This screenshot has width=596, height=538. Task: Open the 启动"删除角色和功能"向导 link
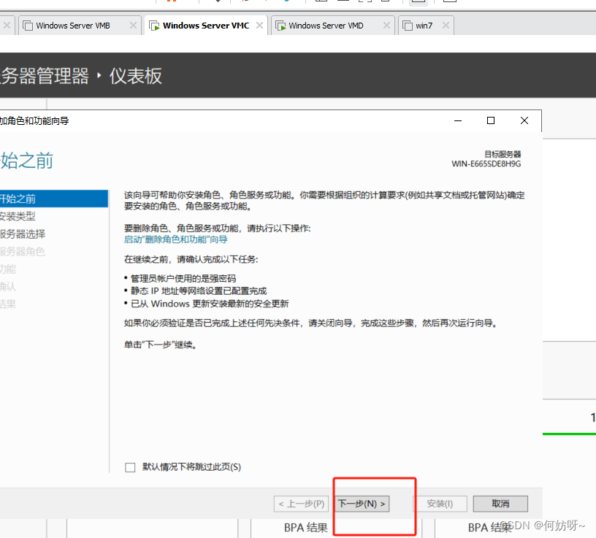click(175, 239)
